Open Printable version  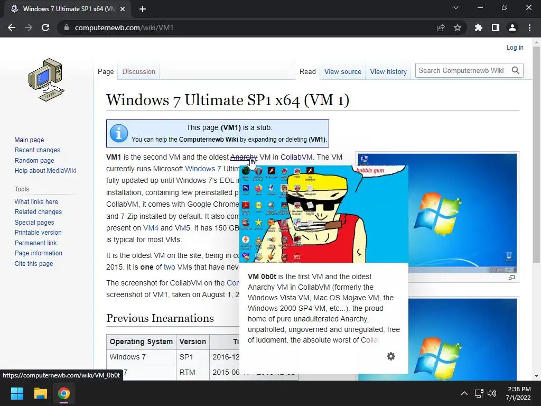(38, 233)
